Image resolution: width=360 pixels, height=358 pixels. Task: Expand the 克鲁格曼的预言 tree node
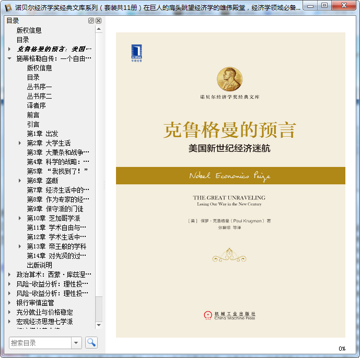pos(9,49)
